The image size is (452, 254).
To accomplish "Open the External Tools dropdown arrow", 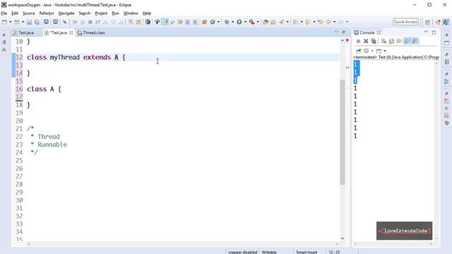I will (258, 22).
